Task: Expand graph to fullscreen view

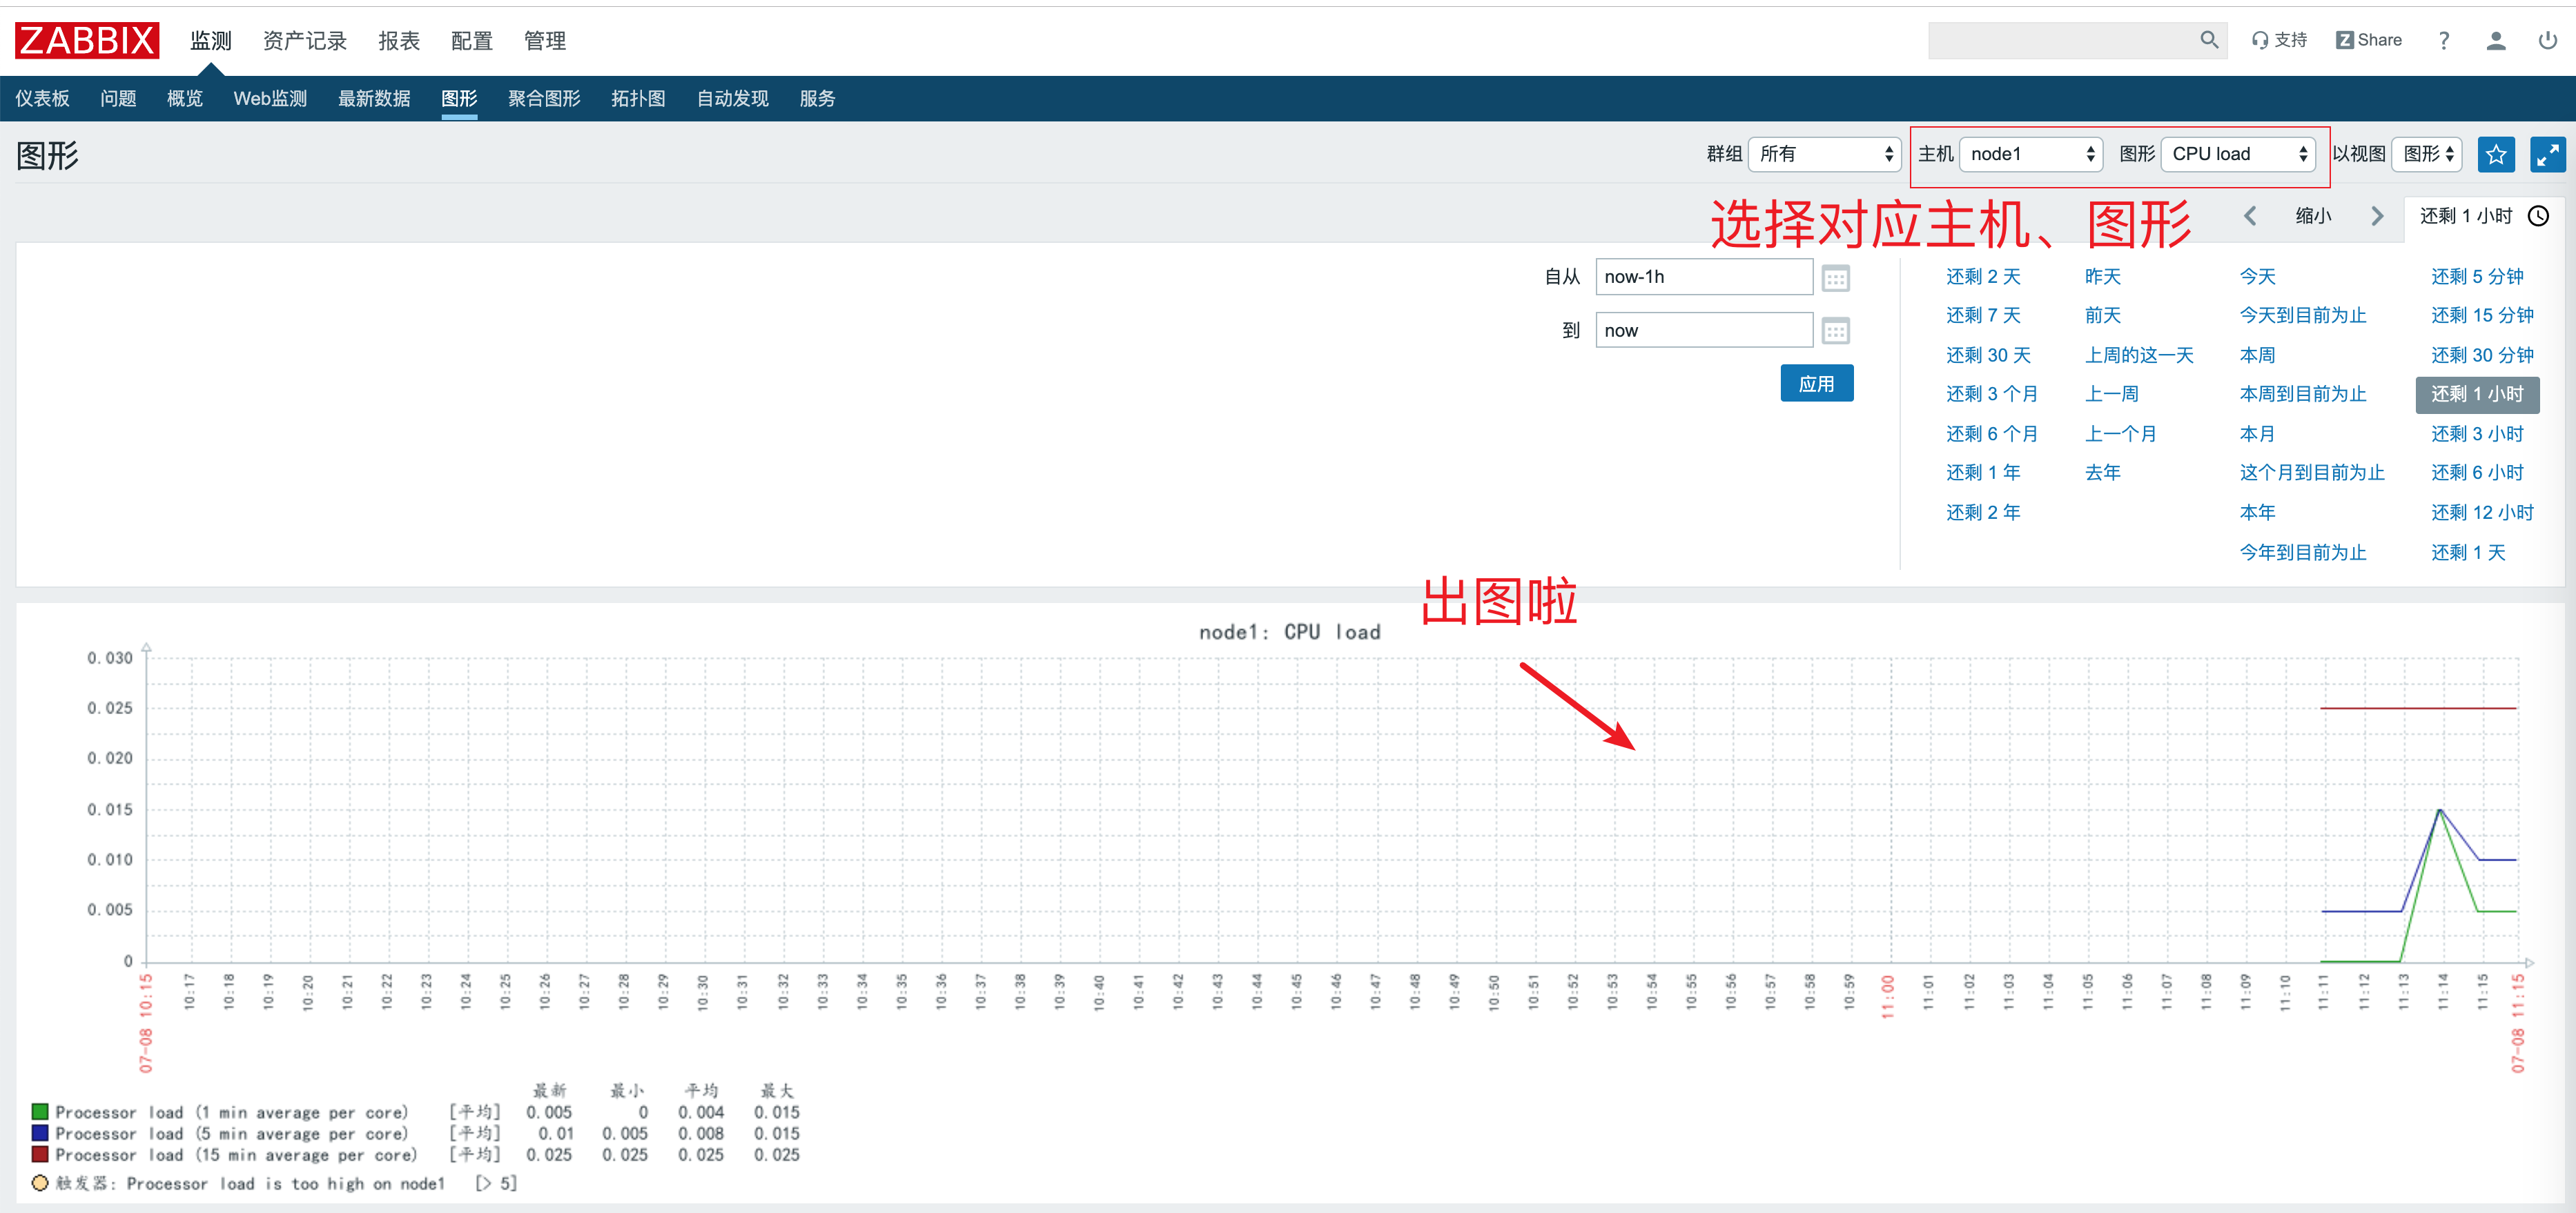Action: (2548, 154)
